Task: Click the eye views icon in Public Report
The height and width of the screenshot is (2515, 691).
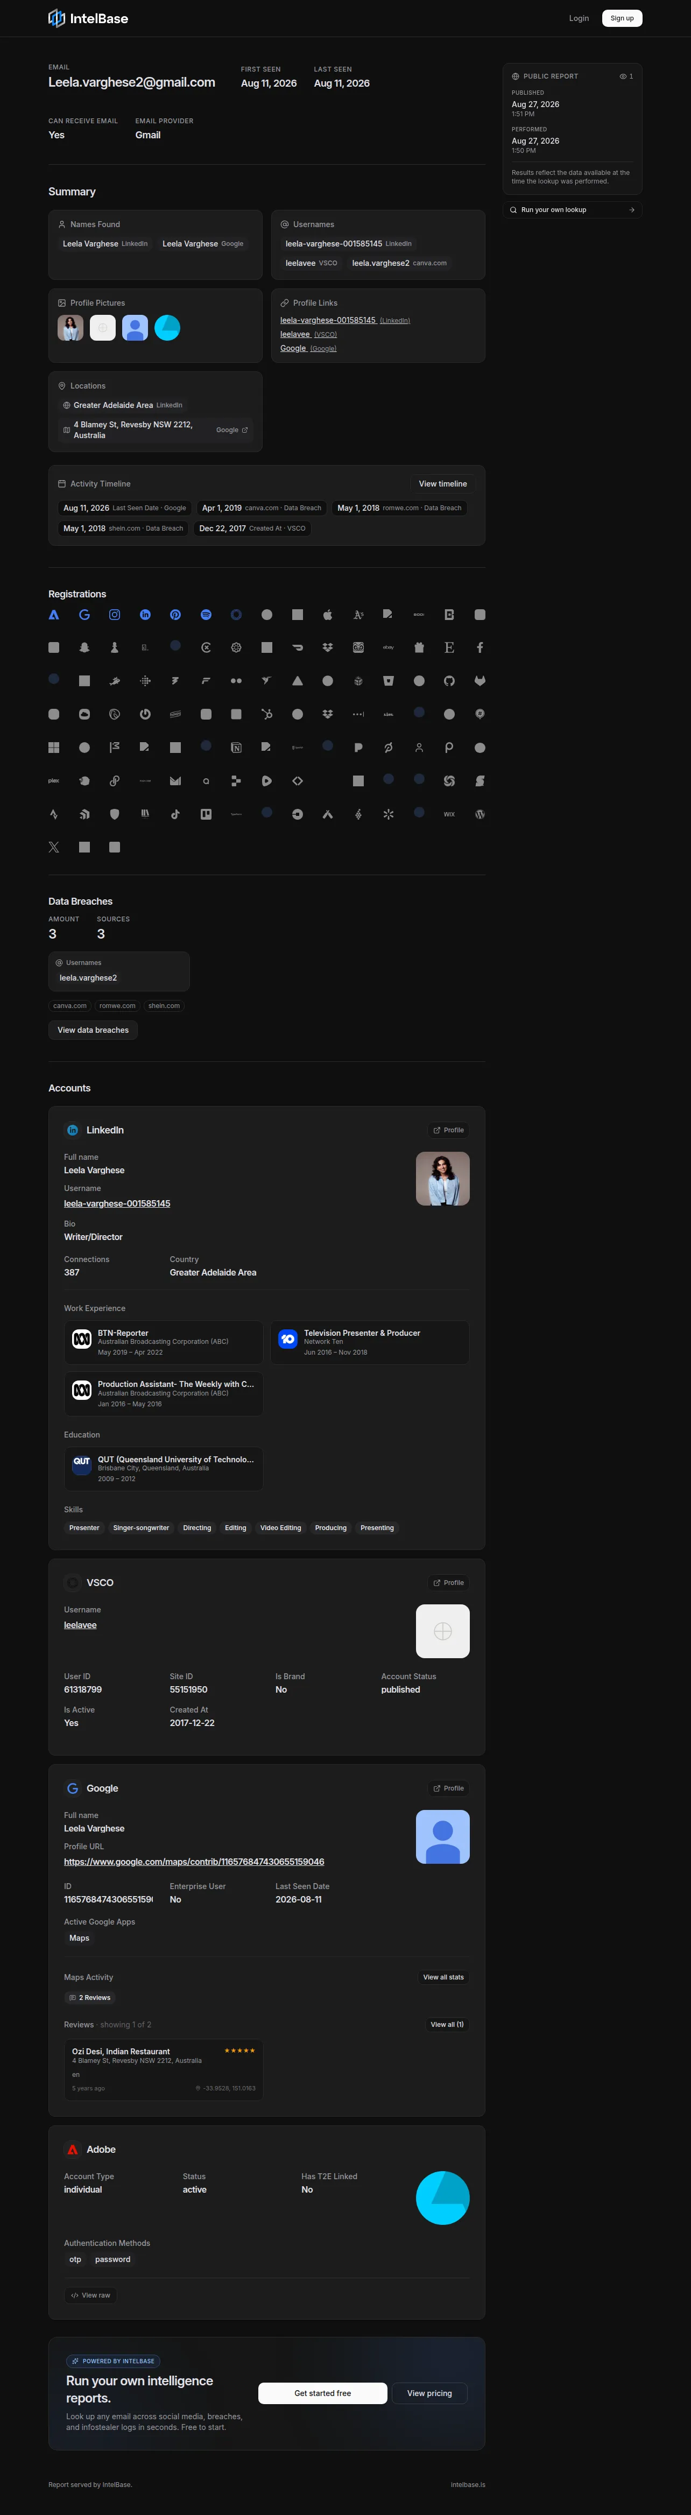Action: (x=623, y=76)
